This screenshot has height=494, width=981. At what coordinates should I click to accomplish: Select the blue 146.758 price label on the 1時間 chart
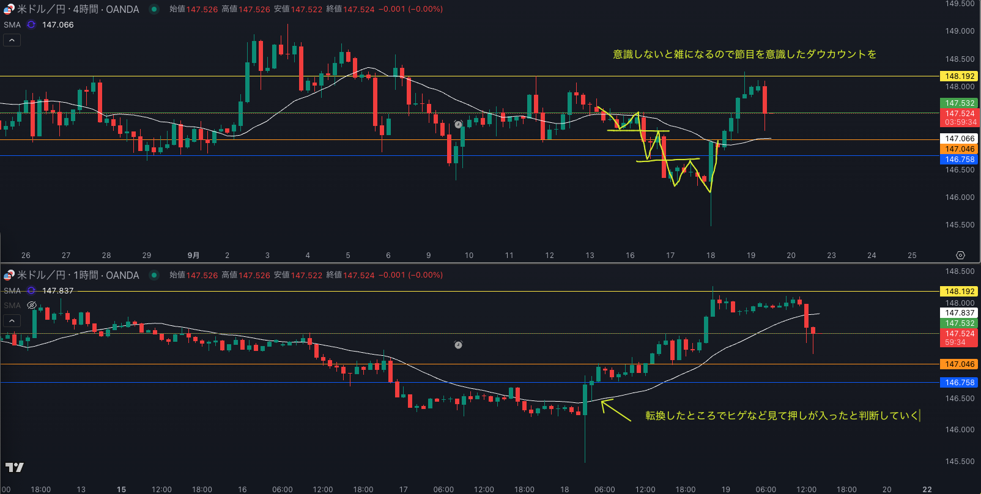(x=960, y=382)
